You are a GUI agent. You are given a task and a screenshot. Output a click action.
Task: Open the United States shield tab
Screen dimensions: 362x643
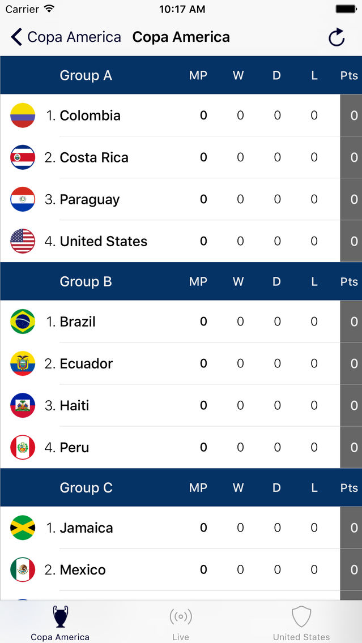click(x=301, y=622)
